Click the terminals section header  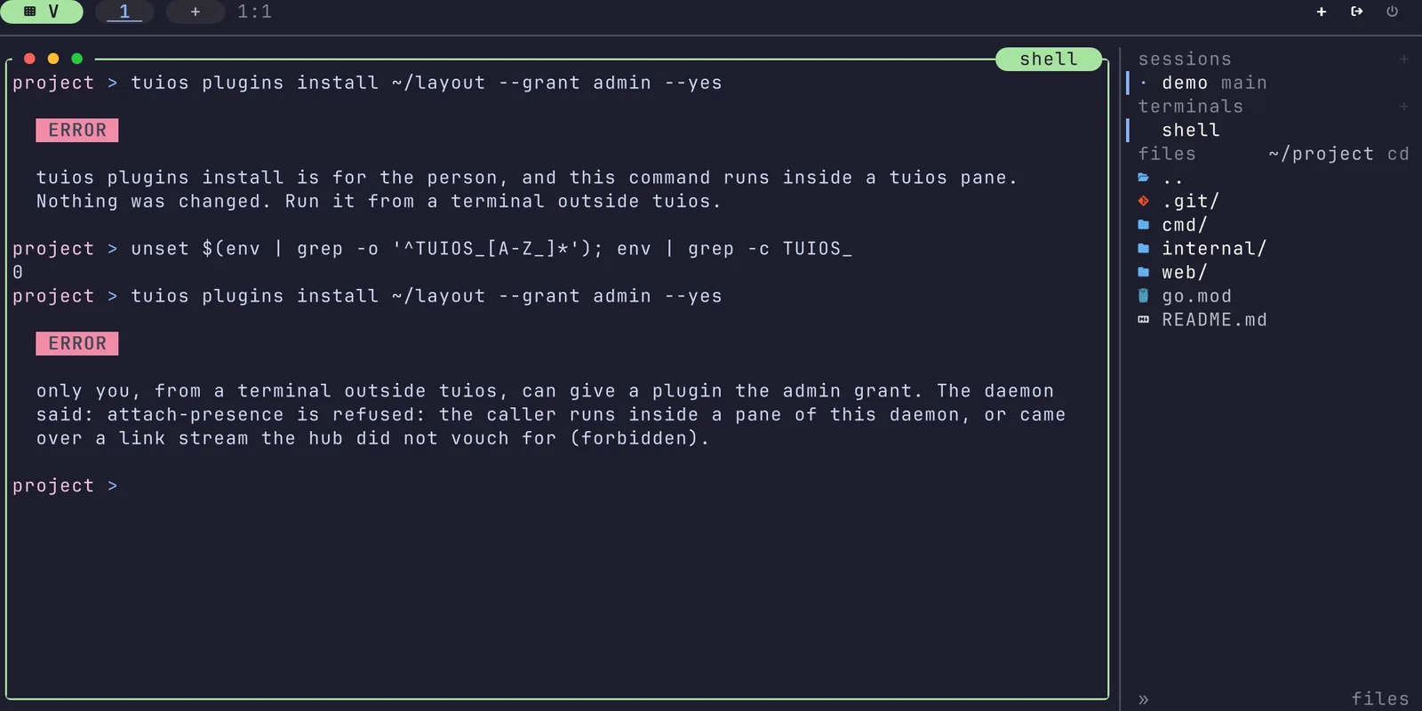1191,107
